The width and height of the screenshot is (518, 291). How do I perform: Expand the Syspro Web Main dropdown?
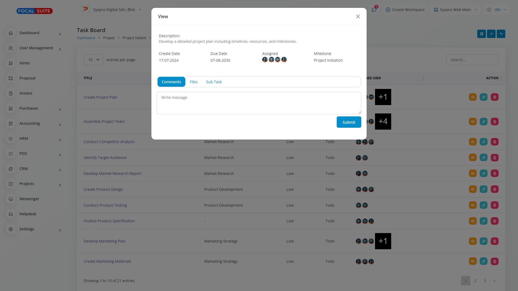455,10
